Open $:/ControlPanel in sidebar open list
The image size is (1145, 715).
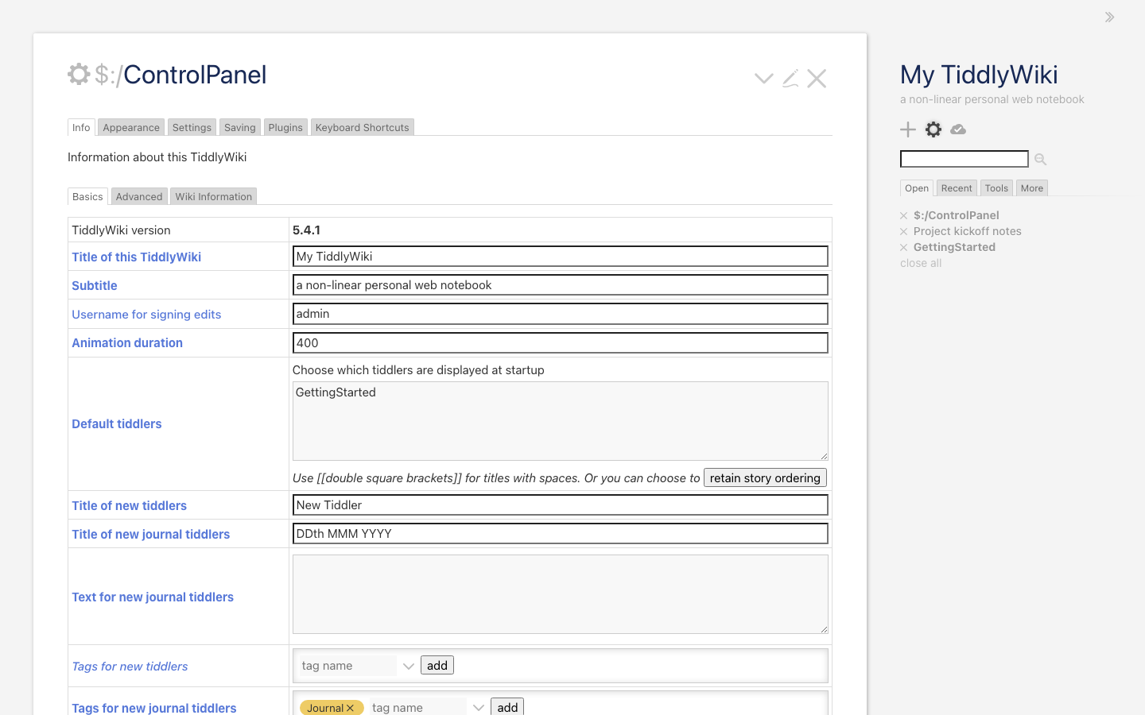click(x=956, y=215)
